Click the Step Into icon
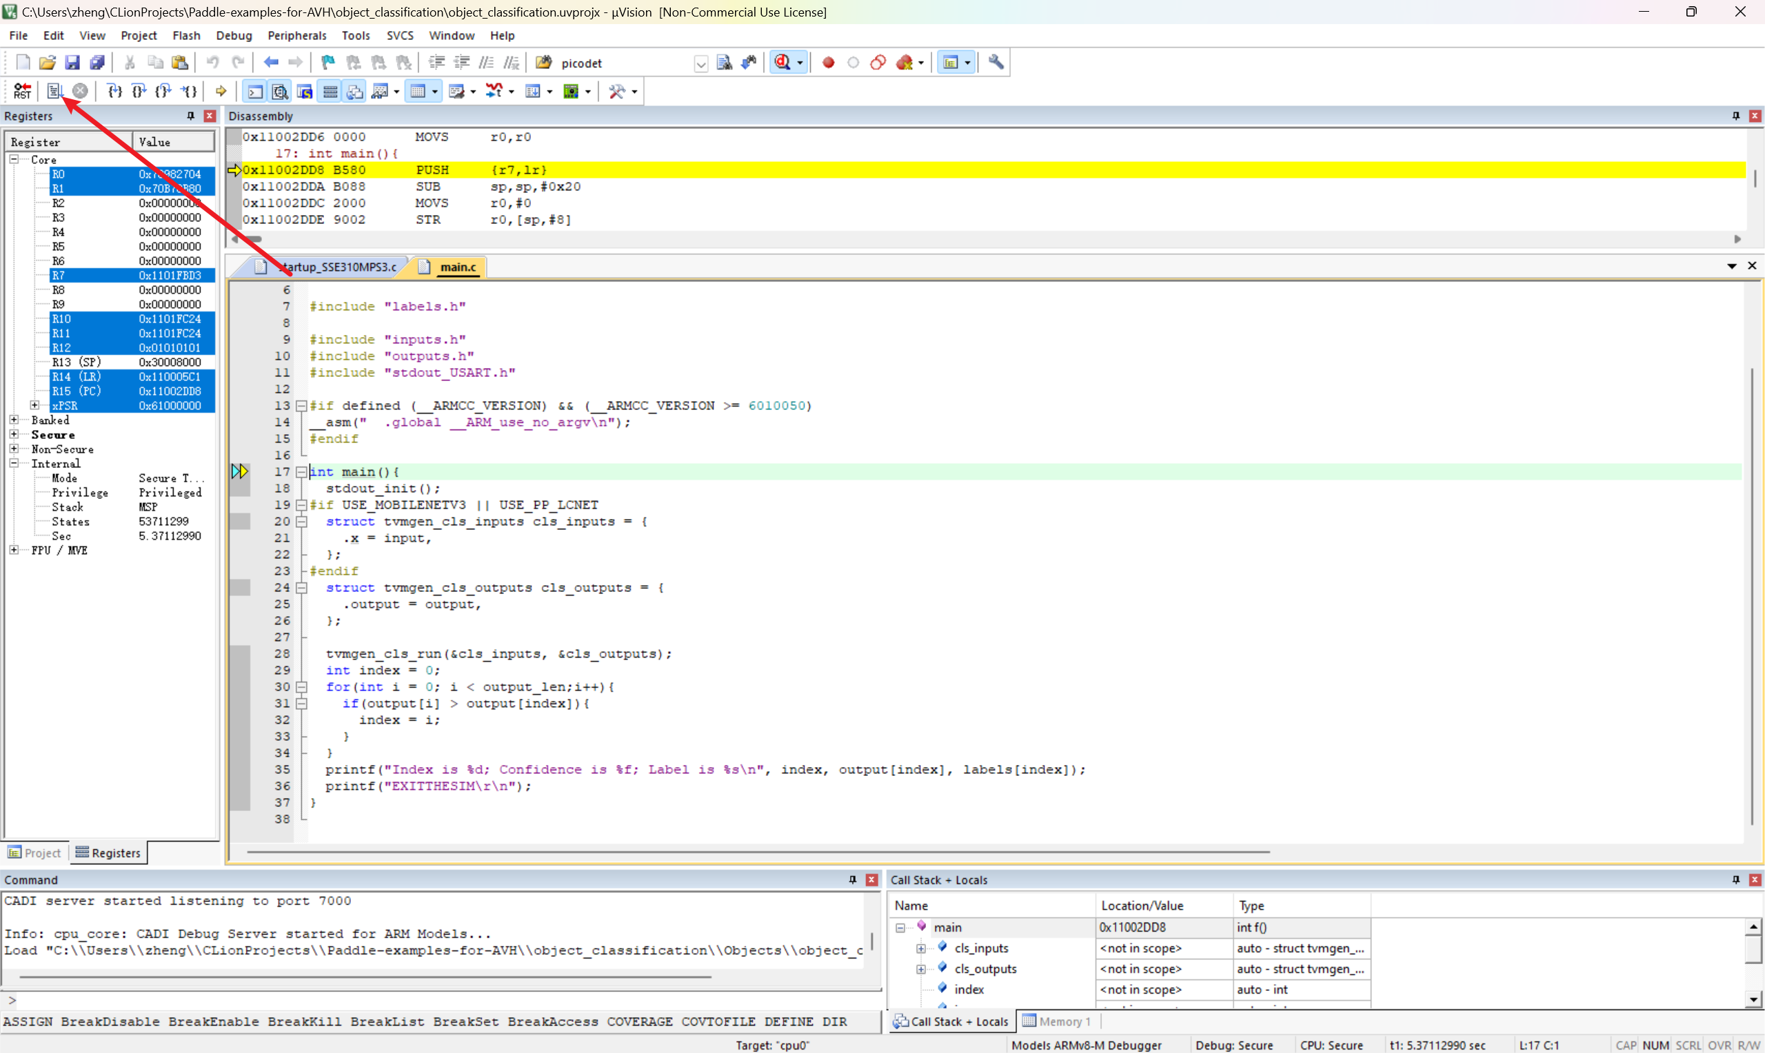 tap(114, 91)
